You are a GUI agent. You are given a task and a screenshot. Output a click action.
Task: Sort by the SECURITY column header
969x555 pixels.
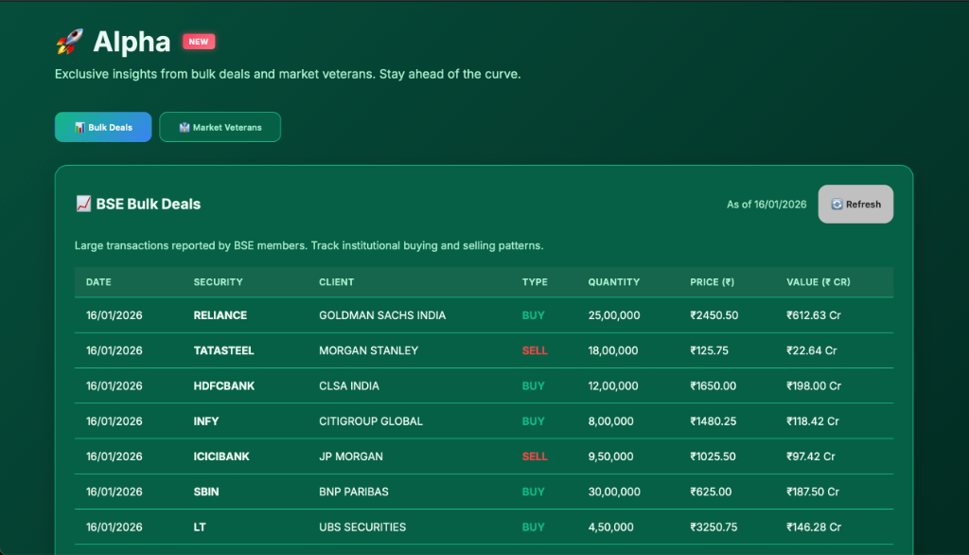[x=218, y=282]
